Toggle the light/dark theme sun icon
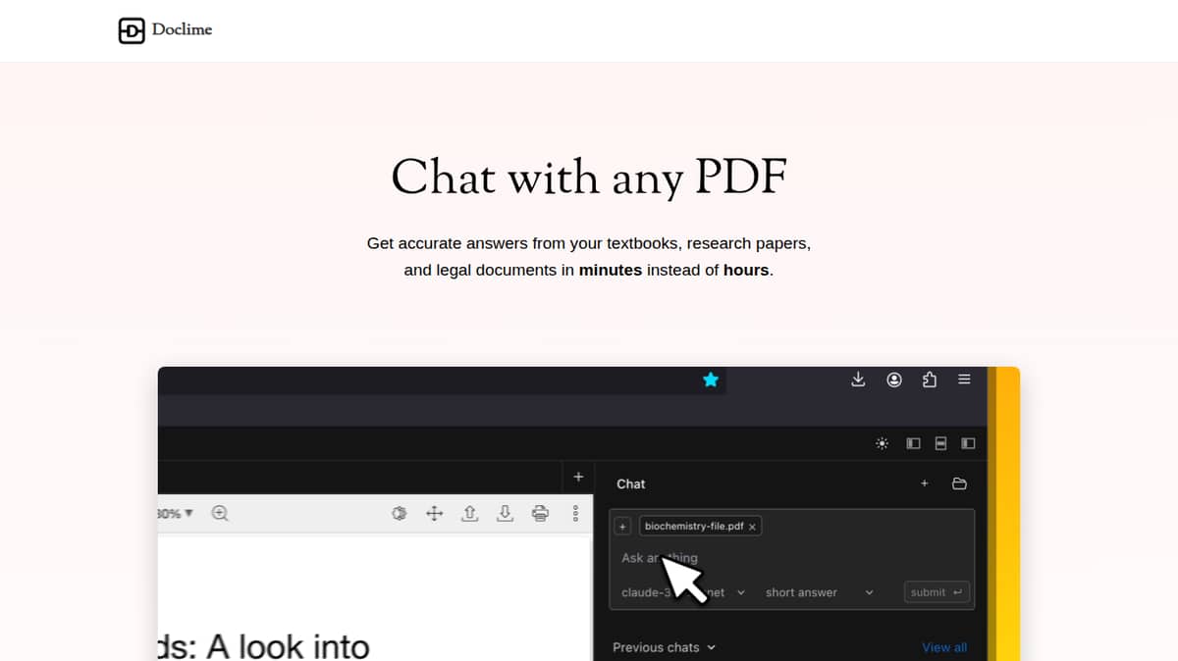This screenshot has height=661, width=1178. click(x=883, y=443)
